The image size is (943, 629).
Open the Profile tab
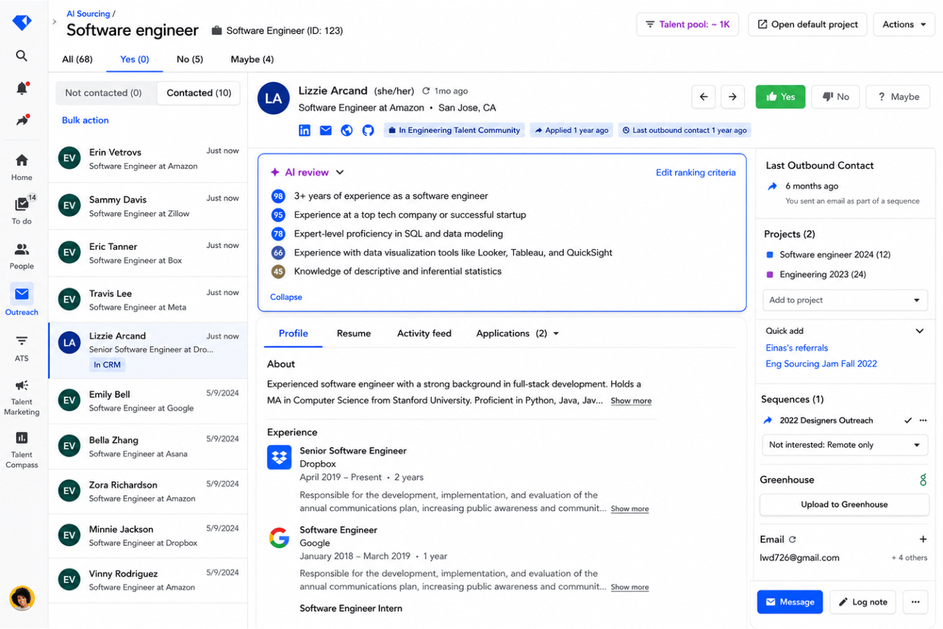(x=293, y=333)
